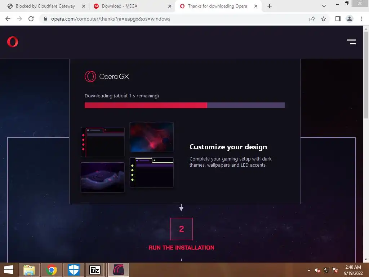Click the Opera logo in the page header
Viewport: 369px width, 277px height.
[x=13, y=42]
